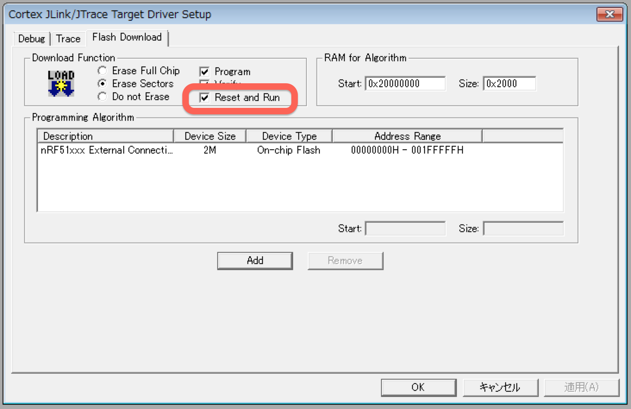
Task: Click the LOAD download function icon
Action: (x=61, y=83)
